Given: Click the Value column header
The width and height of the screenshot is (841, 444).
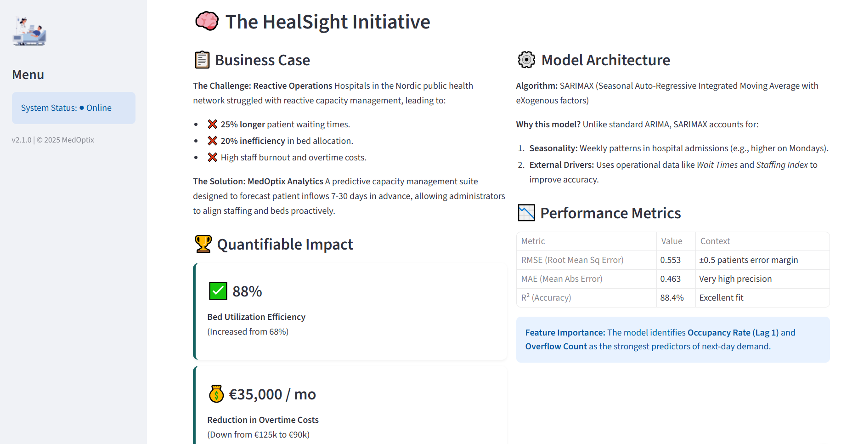Looking at the screenshot, I should (x=672, y=241).
